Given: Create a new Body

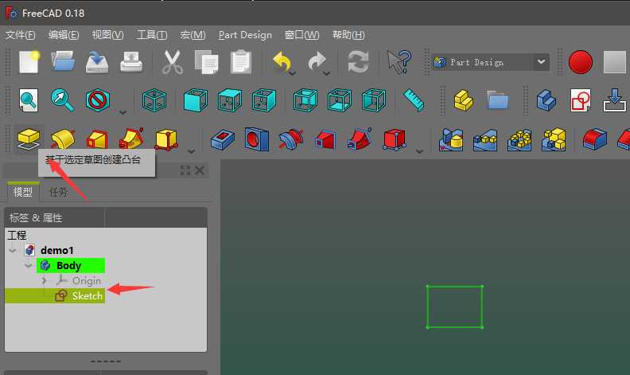Looking at the screenshot, I should tap(546, 100).
